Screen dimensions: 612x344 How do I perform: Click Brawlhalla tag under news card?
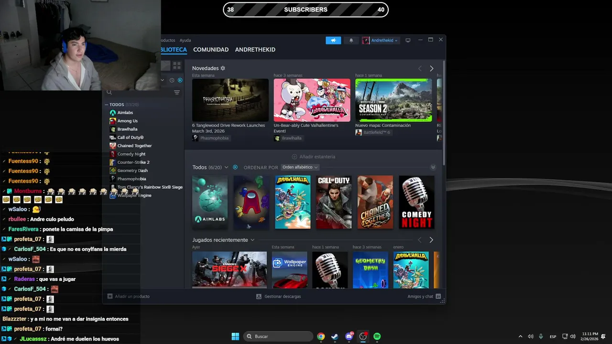pyautogui.click(x=288, y=138)
